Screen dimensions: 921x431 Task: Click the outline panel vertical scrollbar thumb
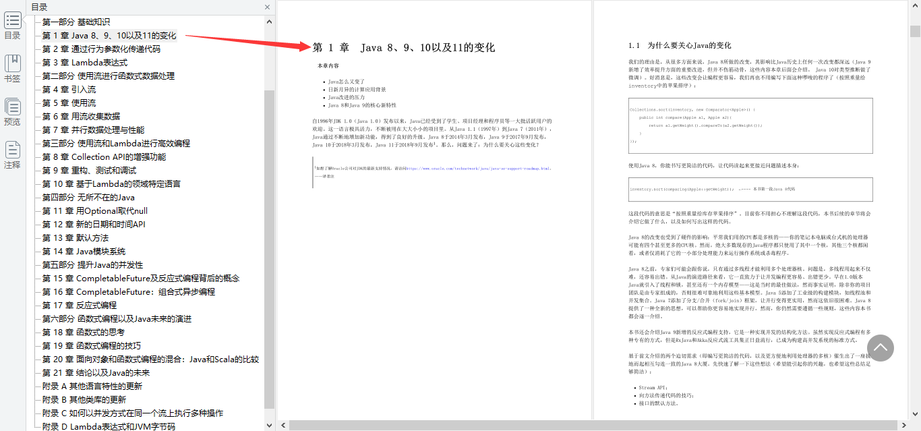[x=270, y=250]
